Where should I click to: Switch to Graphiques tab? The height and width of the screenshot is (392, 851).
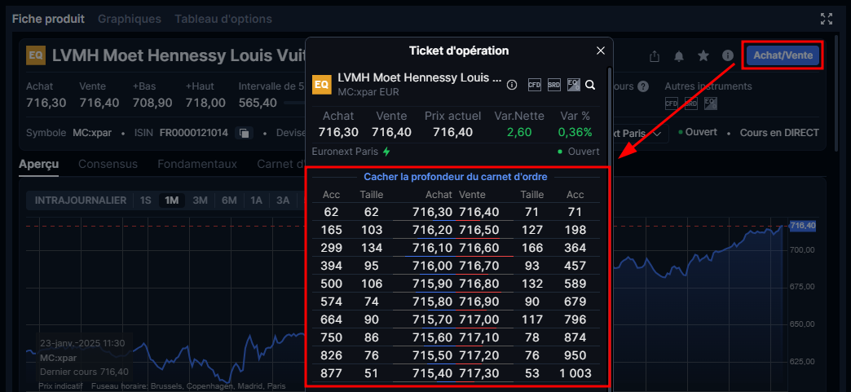(129, 19)
